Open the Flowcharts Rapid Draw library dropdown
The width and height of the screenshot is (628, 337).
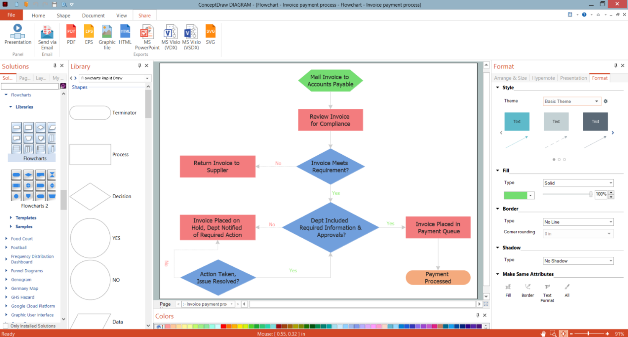click(x=115, y=78)
